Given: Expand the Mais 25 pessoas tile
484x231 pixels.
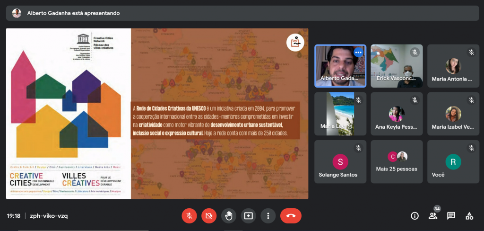Looking at the screenshot, I should [x=397, y=161].
